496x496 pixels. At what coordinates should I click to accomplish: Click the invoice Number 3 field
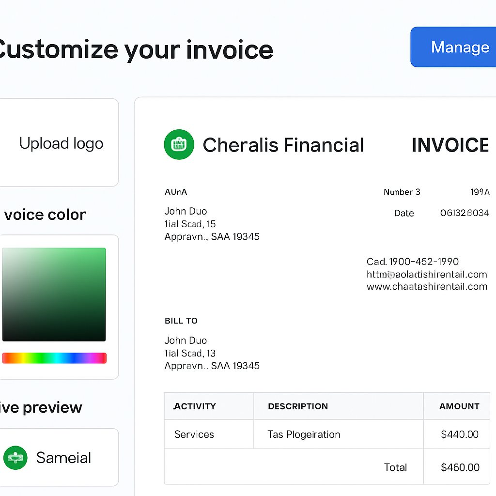(402, 192)
